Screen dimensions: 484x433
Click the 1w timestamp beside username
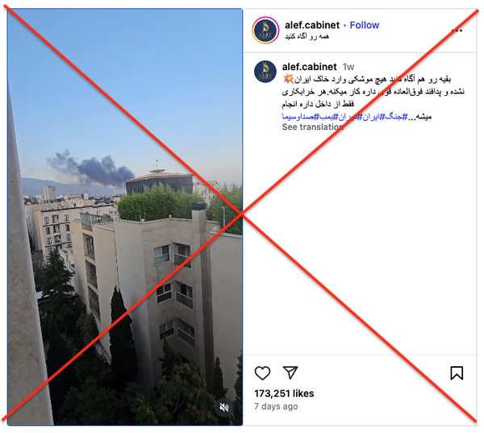click(348, 67)
